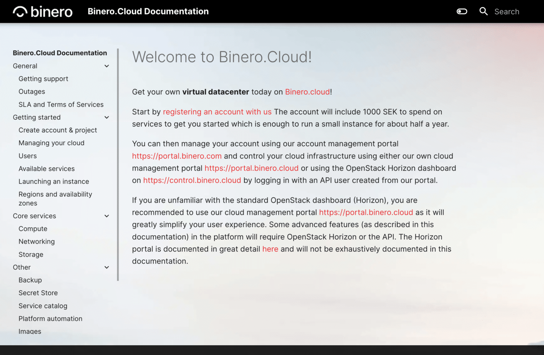The image size is (544, 355).
Task: Collapse the Other section chevron
Action: 107,267
